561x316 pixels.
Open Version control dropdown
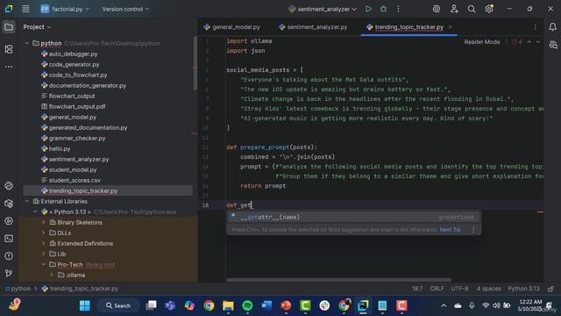125,9
